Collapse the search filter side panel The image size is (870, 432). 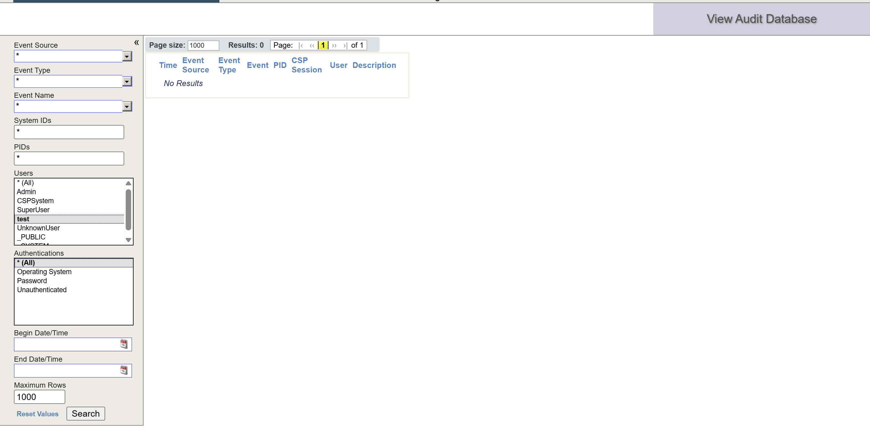(x=137, y=43)
